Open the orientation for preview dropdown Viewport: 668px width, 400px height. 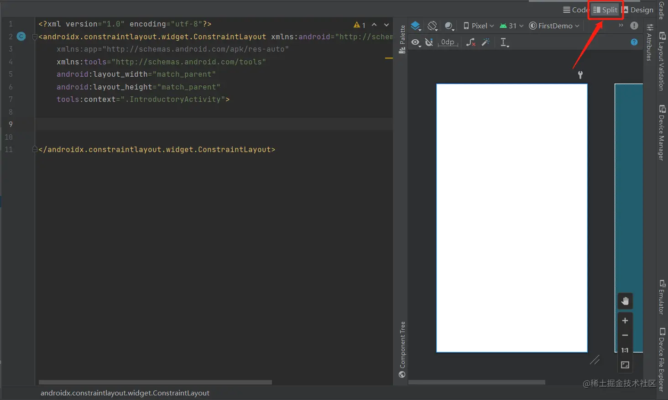tap(433, 26)
